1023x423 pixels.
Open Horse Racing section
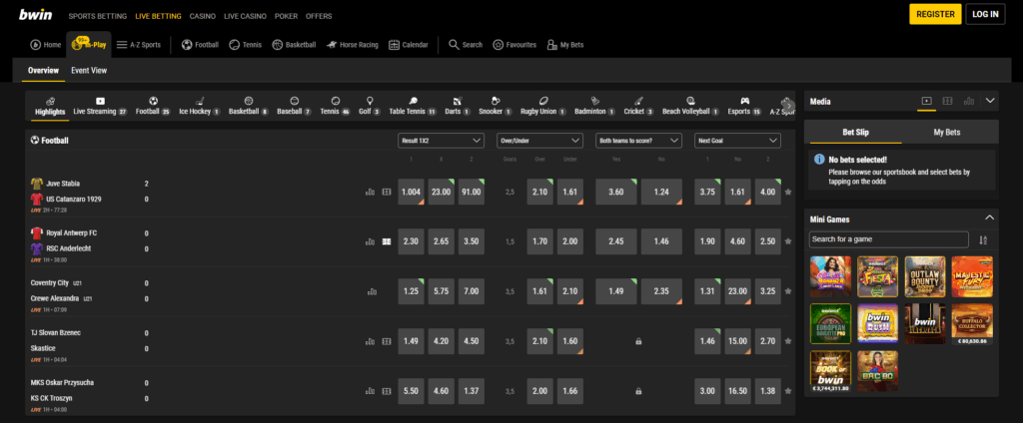353,45
